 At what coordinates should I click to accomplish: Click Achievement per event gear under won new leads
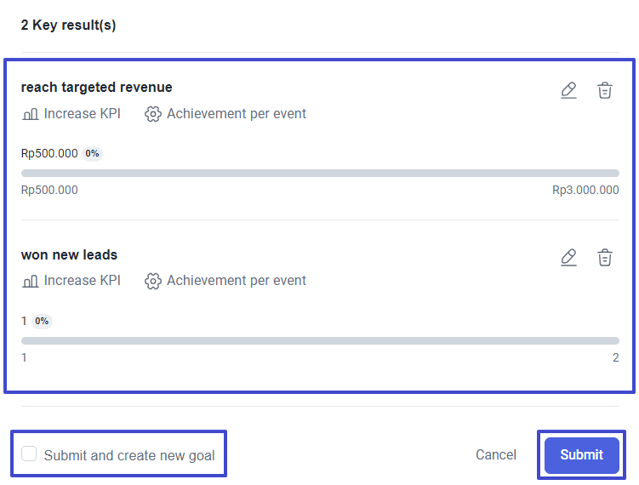tap(153, 281)
